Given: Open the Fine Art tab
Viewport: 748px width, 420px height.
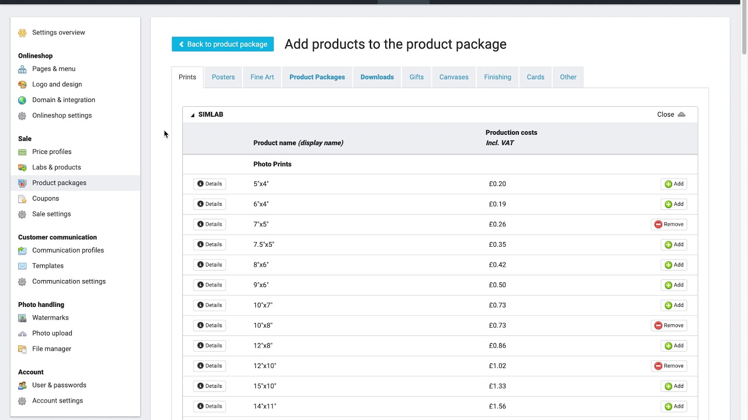Looking at the screenshot, I should click(x=262, y=77).
